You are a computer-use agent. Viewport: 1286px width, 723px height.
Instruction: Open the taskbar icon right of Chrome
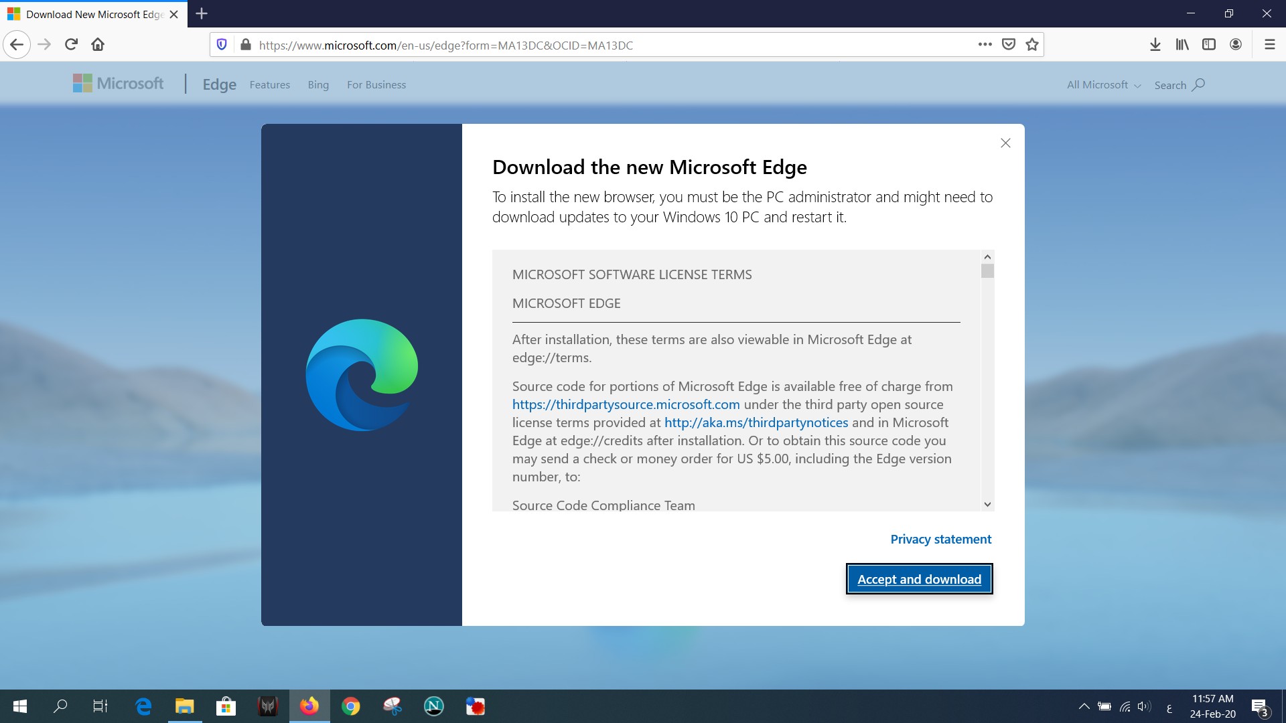[x=392, y=706]
